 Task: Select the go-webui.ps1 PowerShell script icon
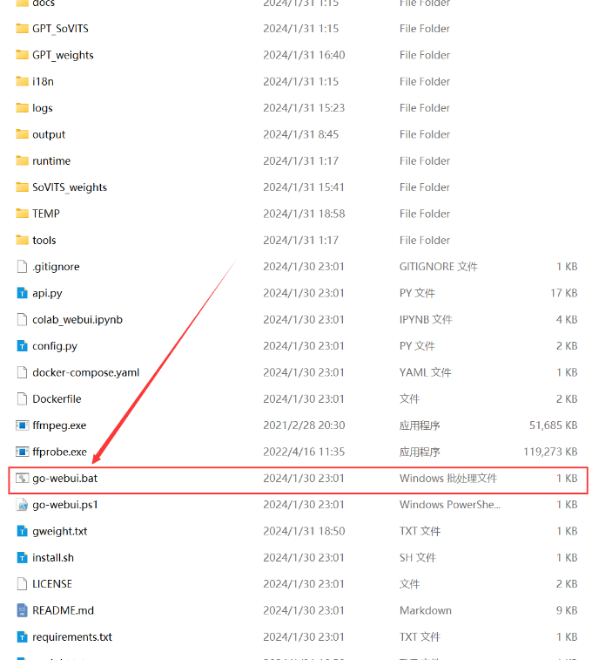[23, 505]
